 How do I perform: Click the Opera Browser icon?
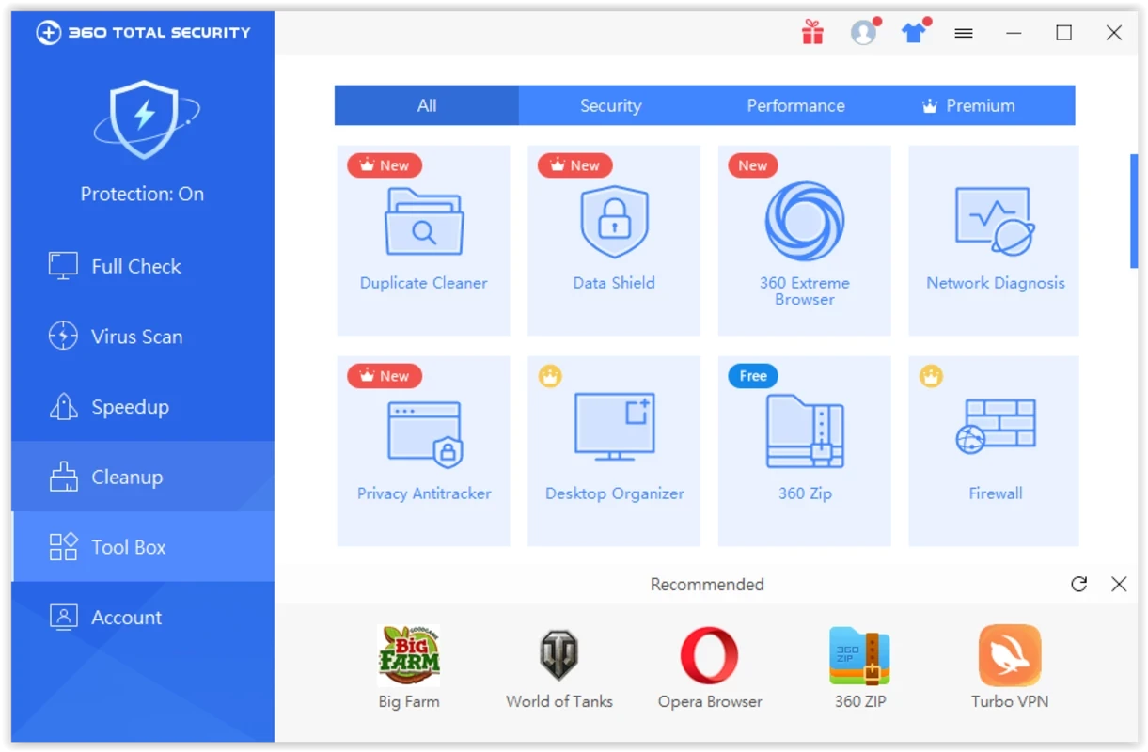pos(710,655)
